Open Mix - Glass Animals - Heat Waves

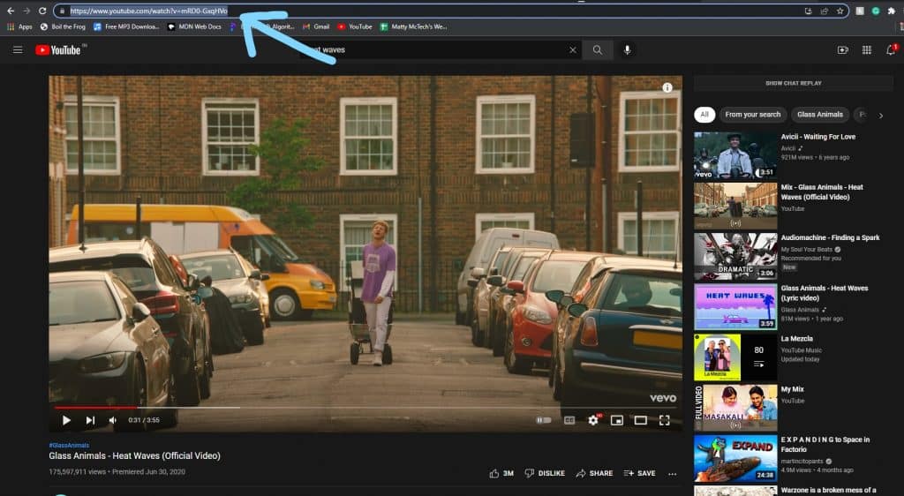[x=822, y=192]
